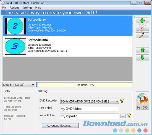
Task: Select the Softpedia.mov thumbnail
Action: (15, 46)
